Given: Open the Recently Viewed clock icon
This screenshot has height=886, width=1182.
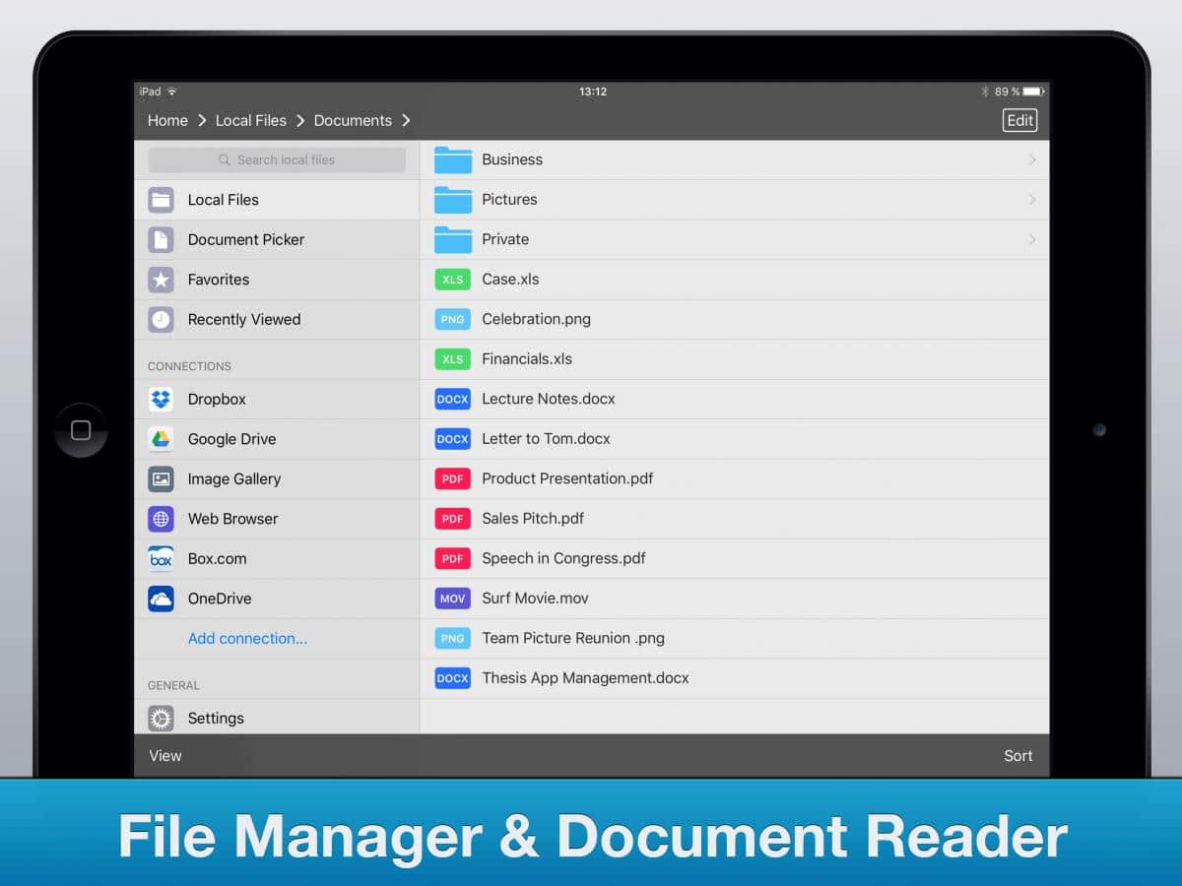Looking at the screenshot, I should [161, 319].
